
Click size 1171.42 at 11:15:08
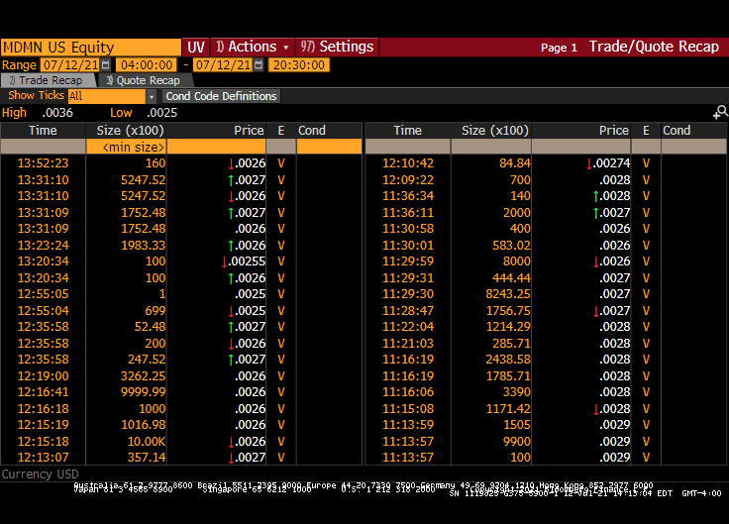pyautogui.click(x=508, y=409)
